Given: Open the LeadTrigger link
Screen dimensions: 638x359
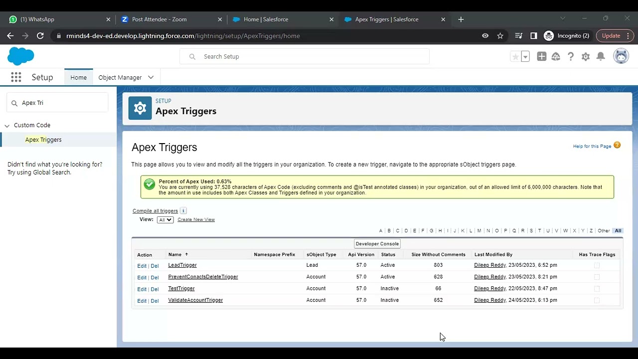Looking at the screenshot, I should tap(182, 265).
